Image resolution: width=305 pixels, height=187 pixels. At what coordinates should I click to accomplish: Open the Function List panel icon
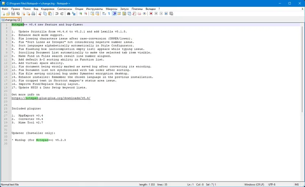point(134,14)
